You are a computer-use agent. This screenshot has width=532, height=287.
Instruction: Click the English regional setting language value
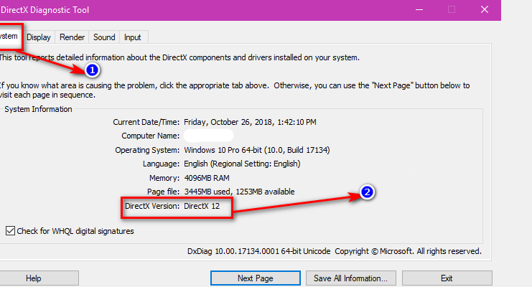point(242,164)
